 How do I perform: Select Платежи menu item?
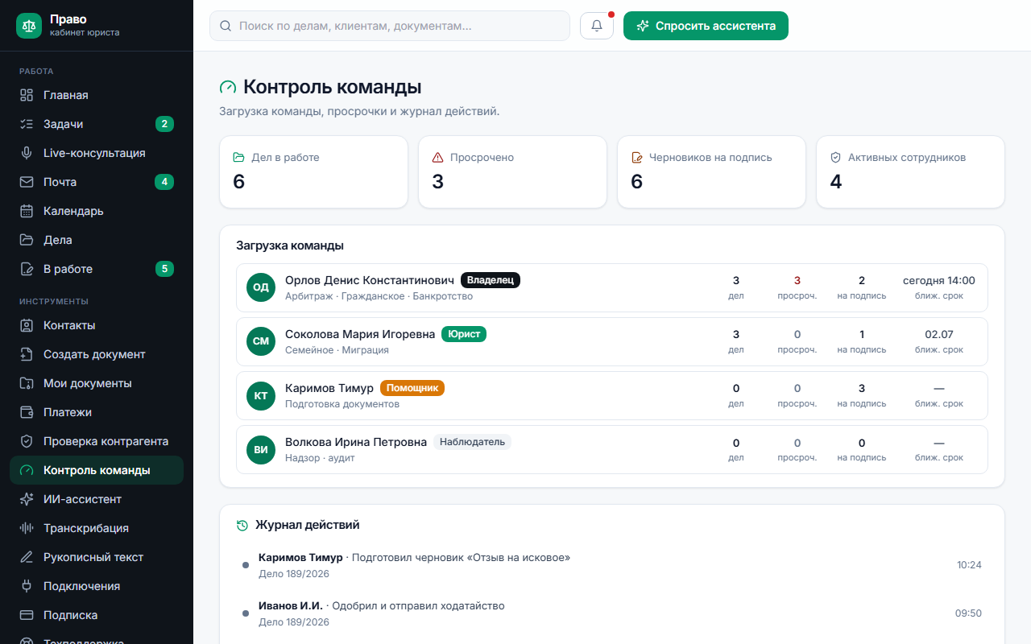point(97,412)
